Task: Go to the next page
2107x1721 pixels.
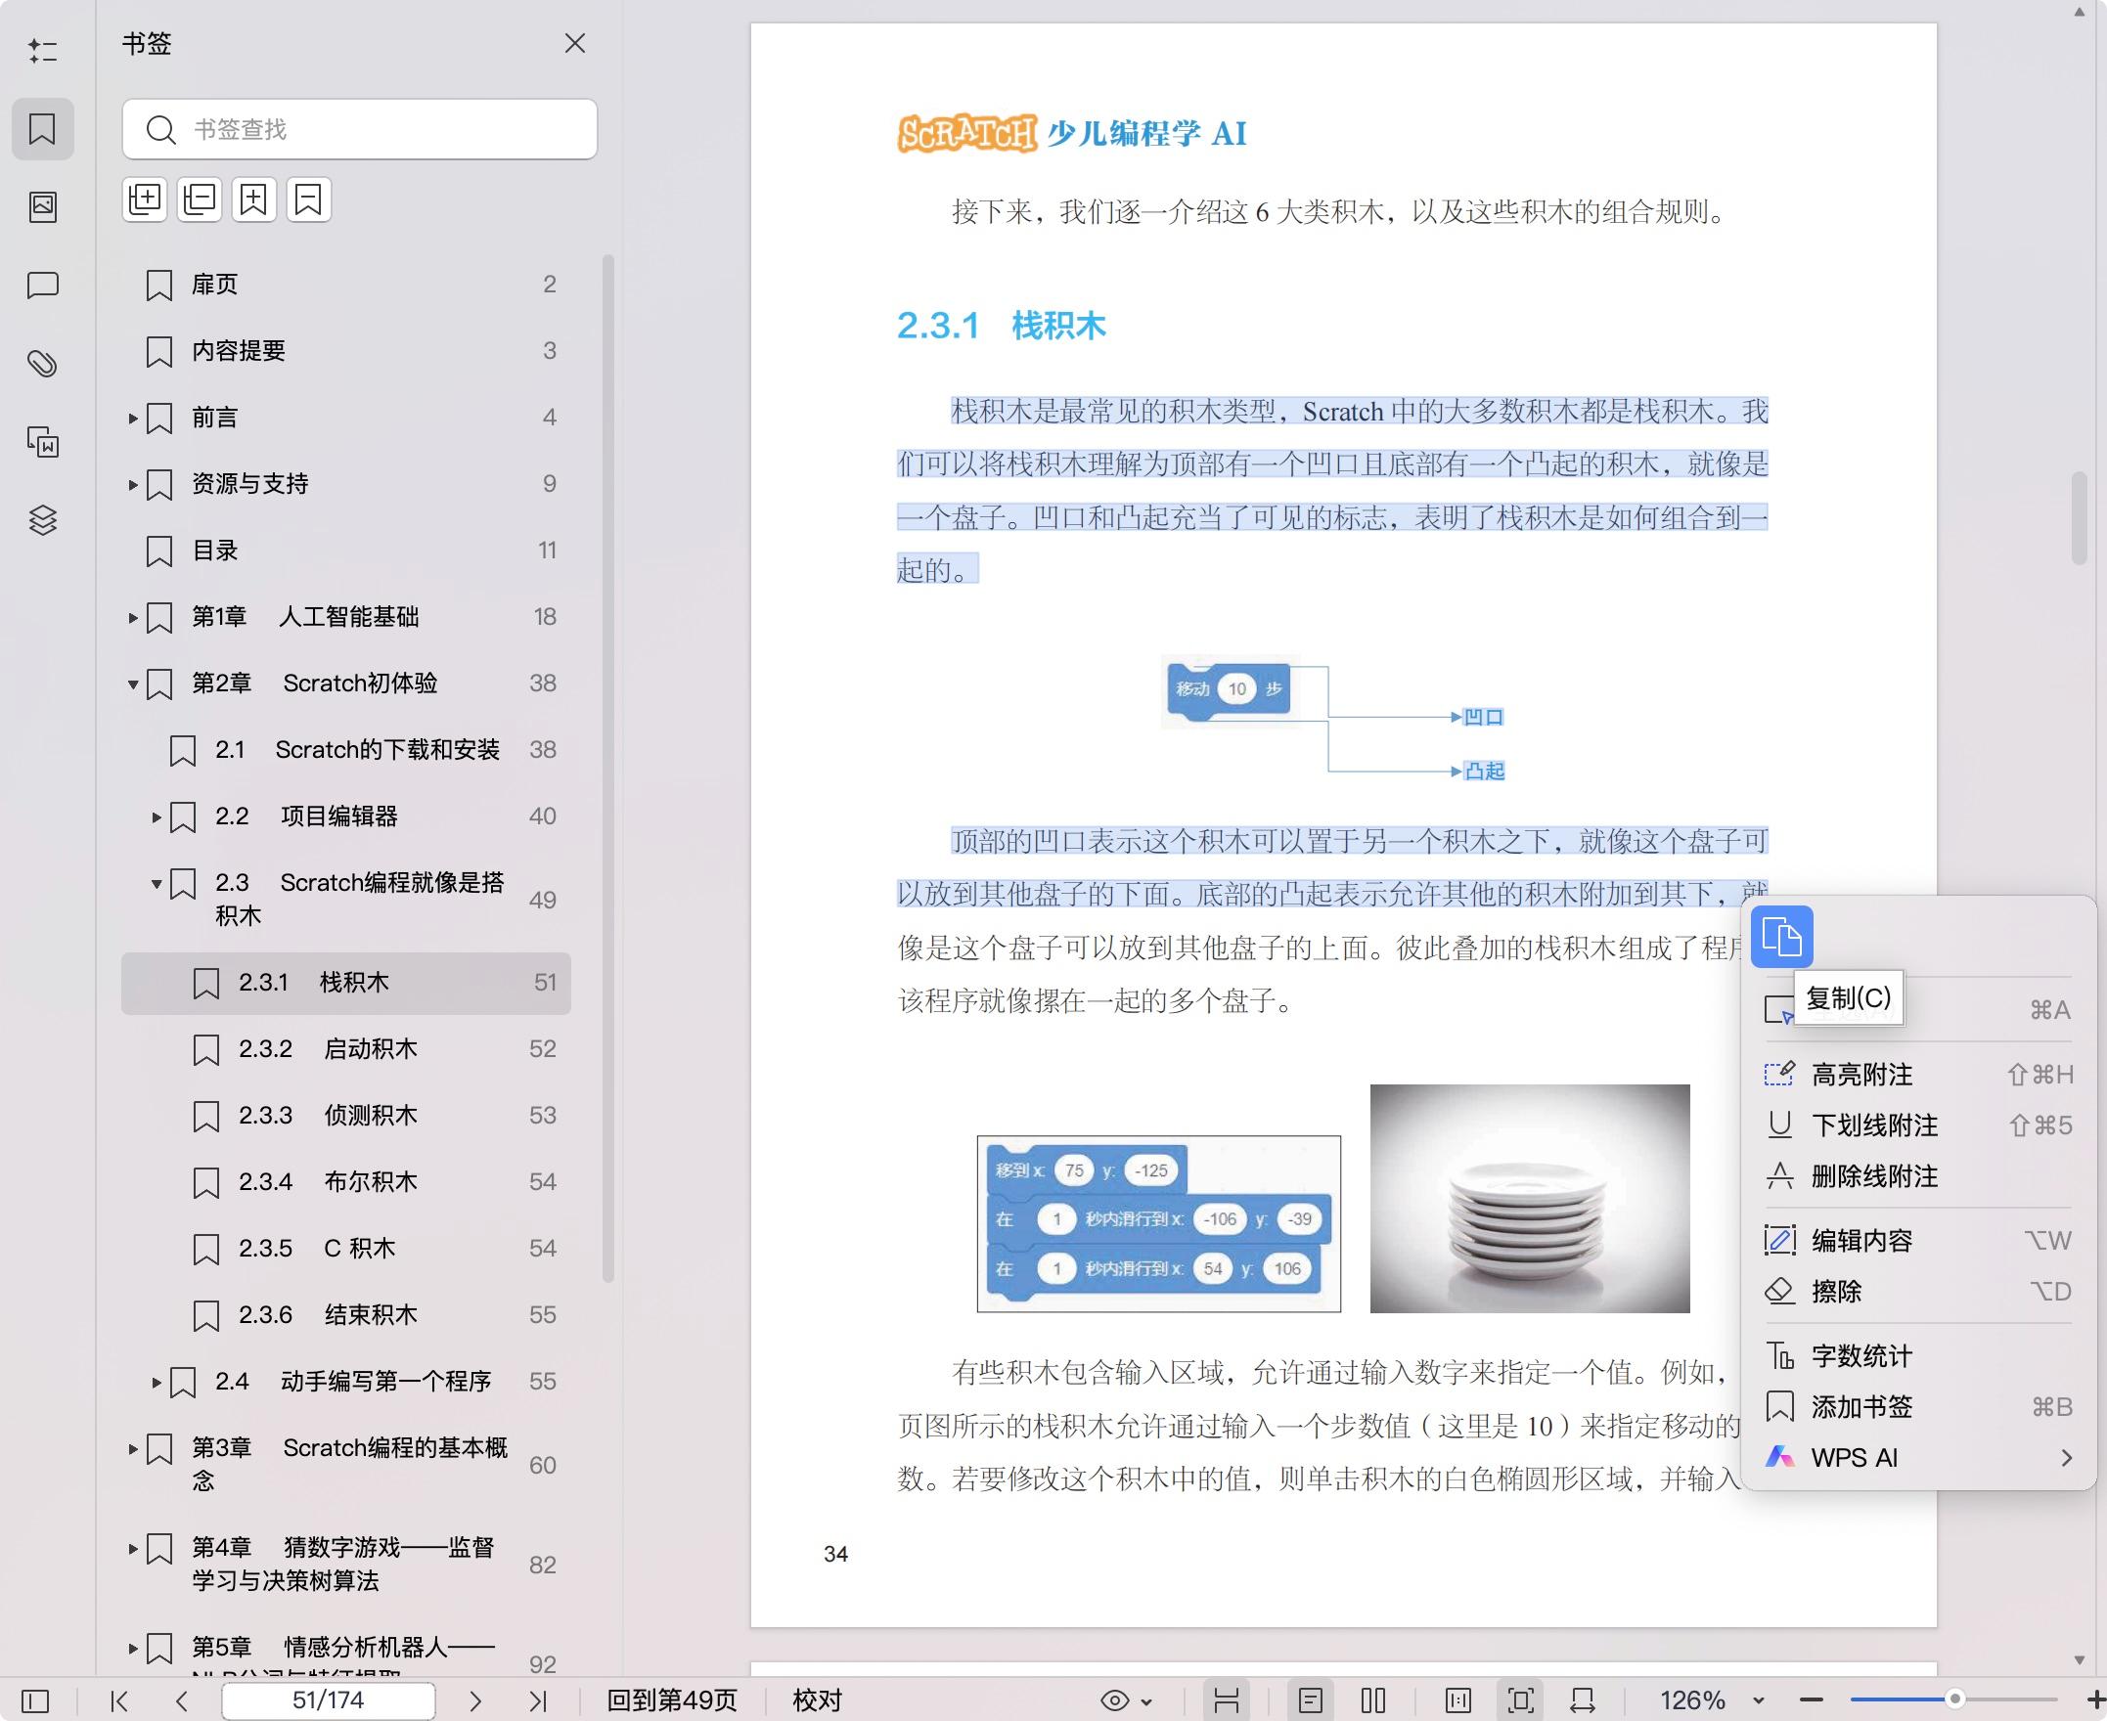Action: [x=475, y=1701]
